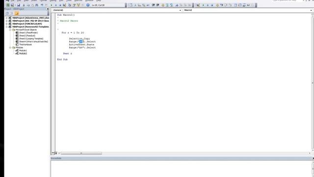
Task: Open Watch Window from Debug toolbar
Action: (244, 5)
